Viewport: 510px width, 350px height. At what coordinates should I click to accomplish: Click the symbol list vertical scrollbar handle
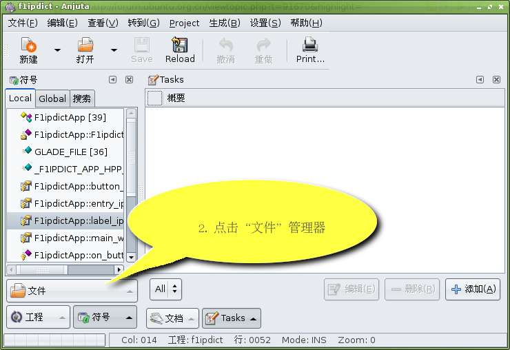click(131, 158)
